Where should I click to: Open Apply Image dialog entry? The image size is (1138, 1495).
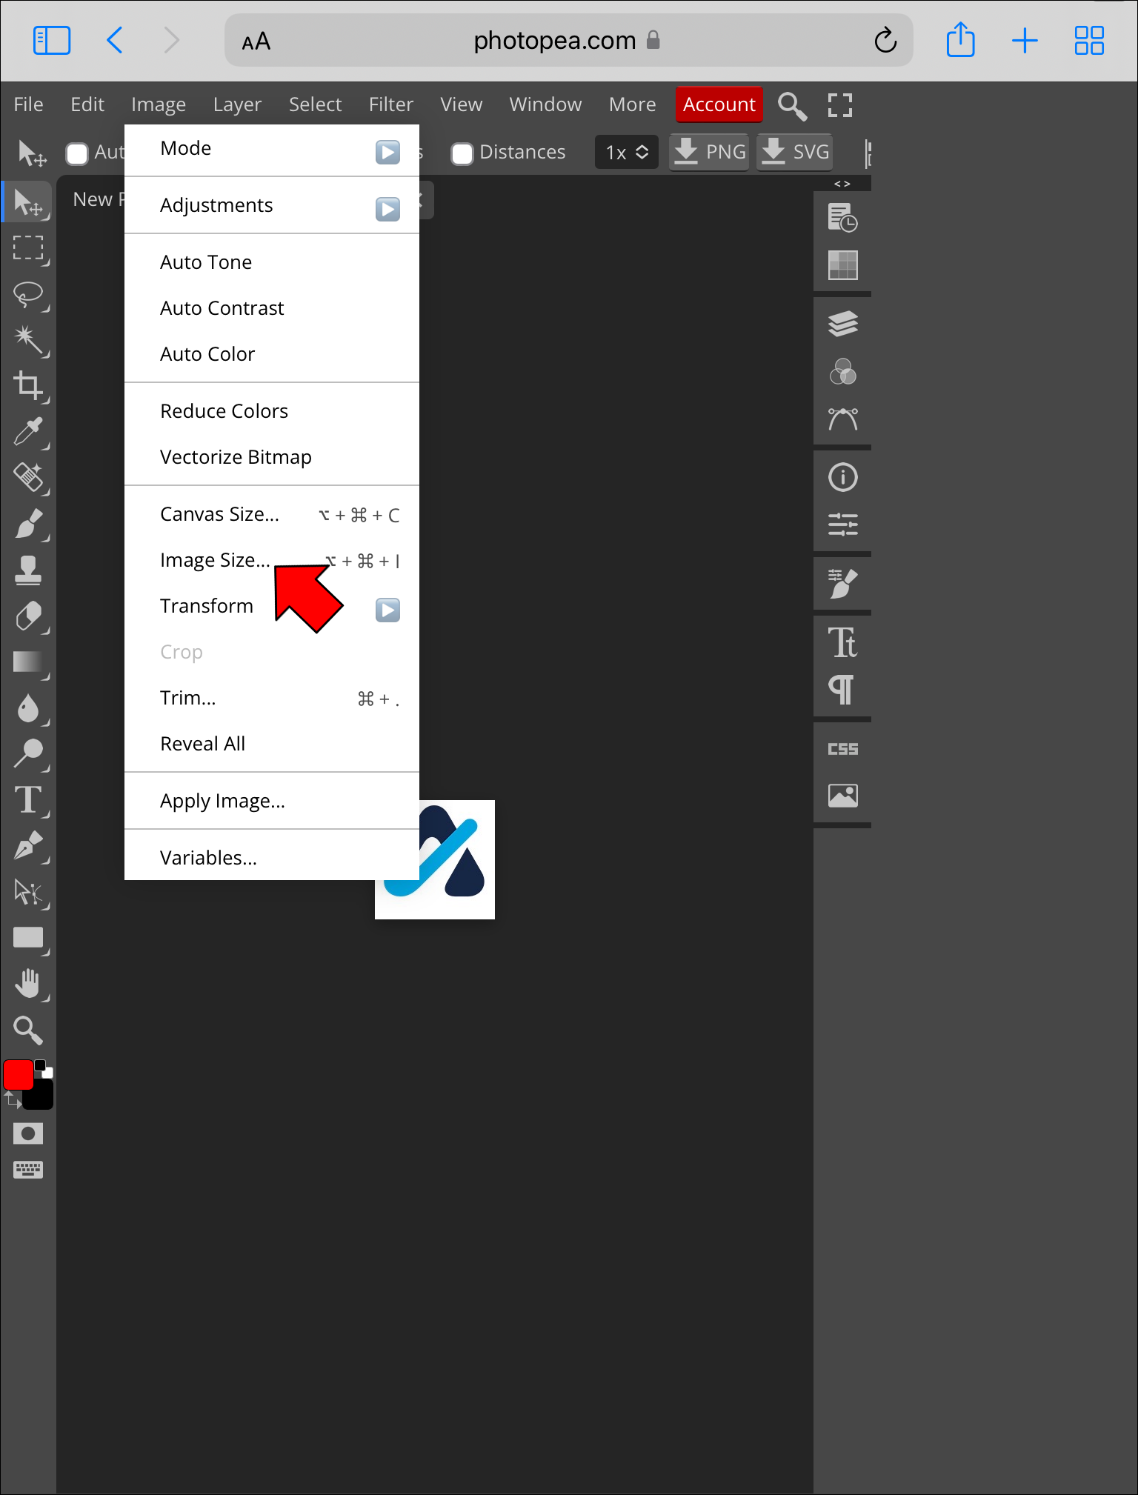[x=272, y=802]
